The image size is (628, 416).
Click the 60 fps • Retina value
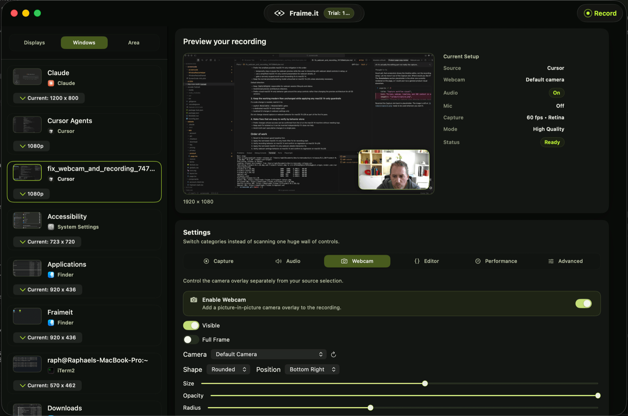pos(545,117)
